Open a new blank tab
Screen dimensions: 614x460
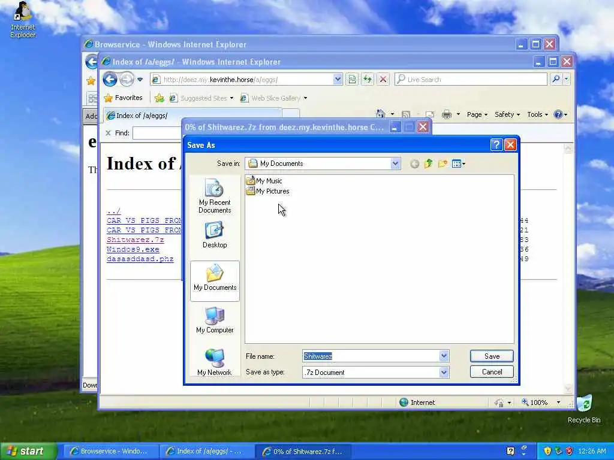(291, 114)
